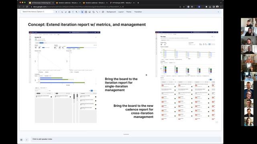Image resolution: width=257 pixels, height=144 pixels.
Task: Click the browser Back arrow
Action: tap(20, 7)
